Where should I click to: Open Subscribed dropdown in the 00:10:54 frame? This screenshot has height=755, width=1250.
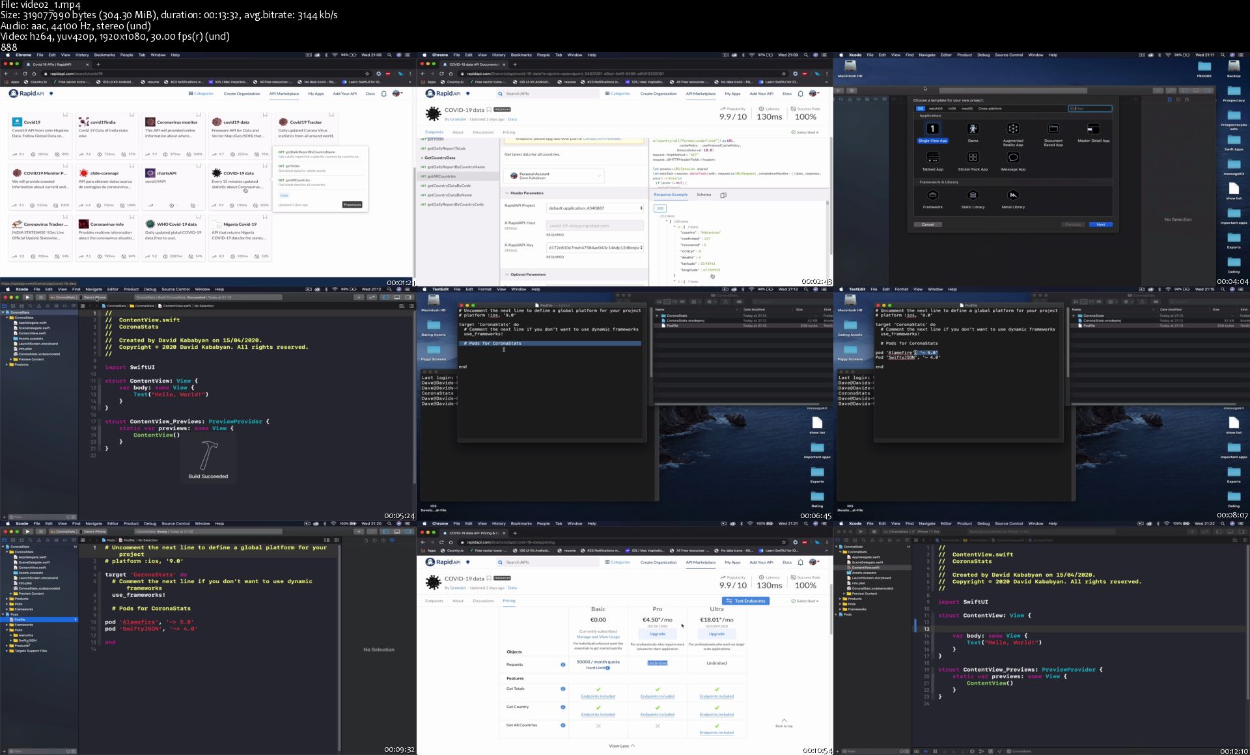click(805, 601)
